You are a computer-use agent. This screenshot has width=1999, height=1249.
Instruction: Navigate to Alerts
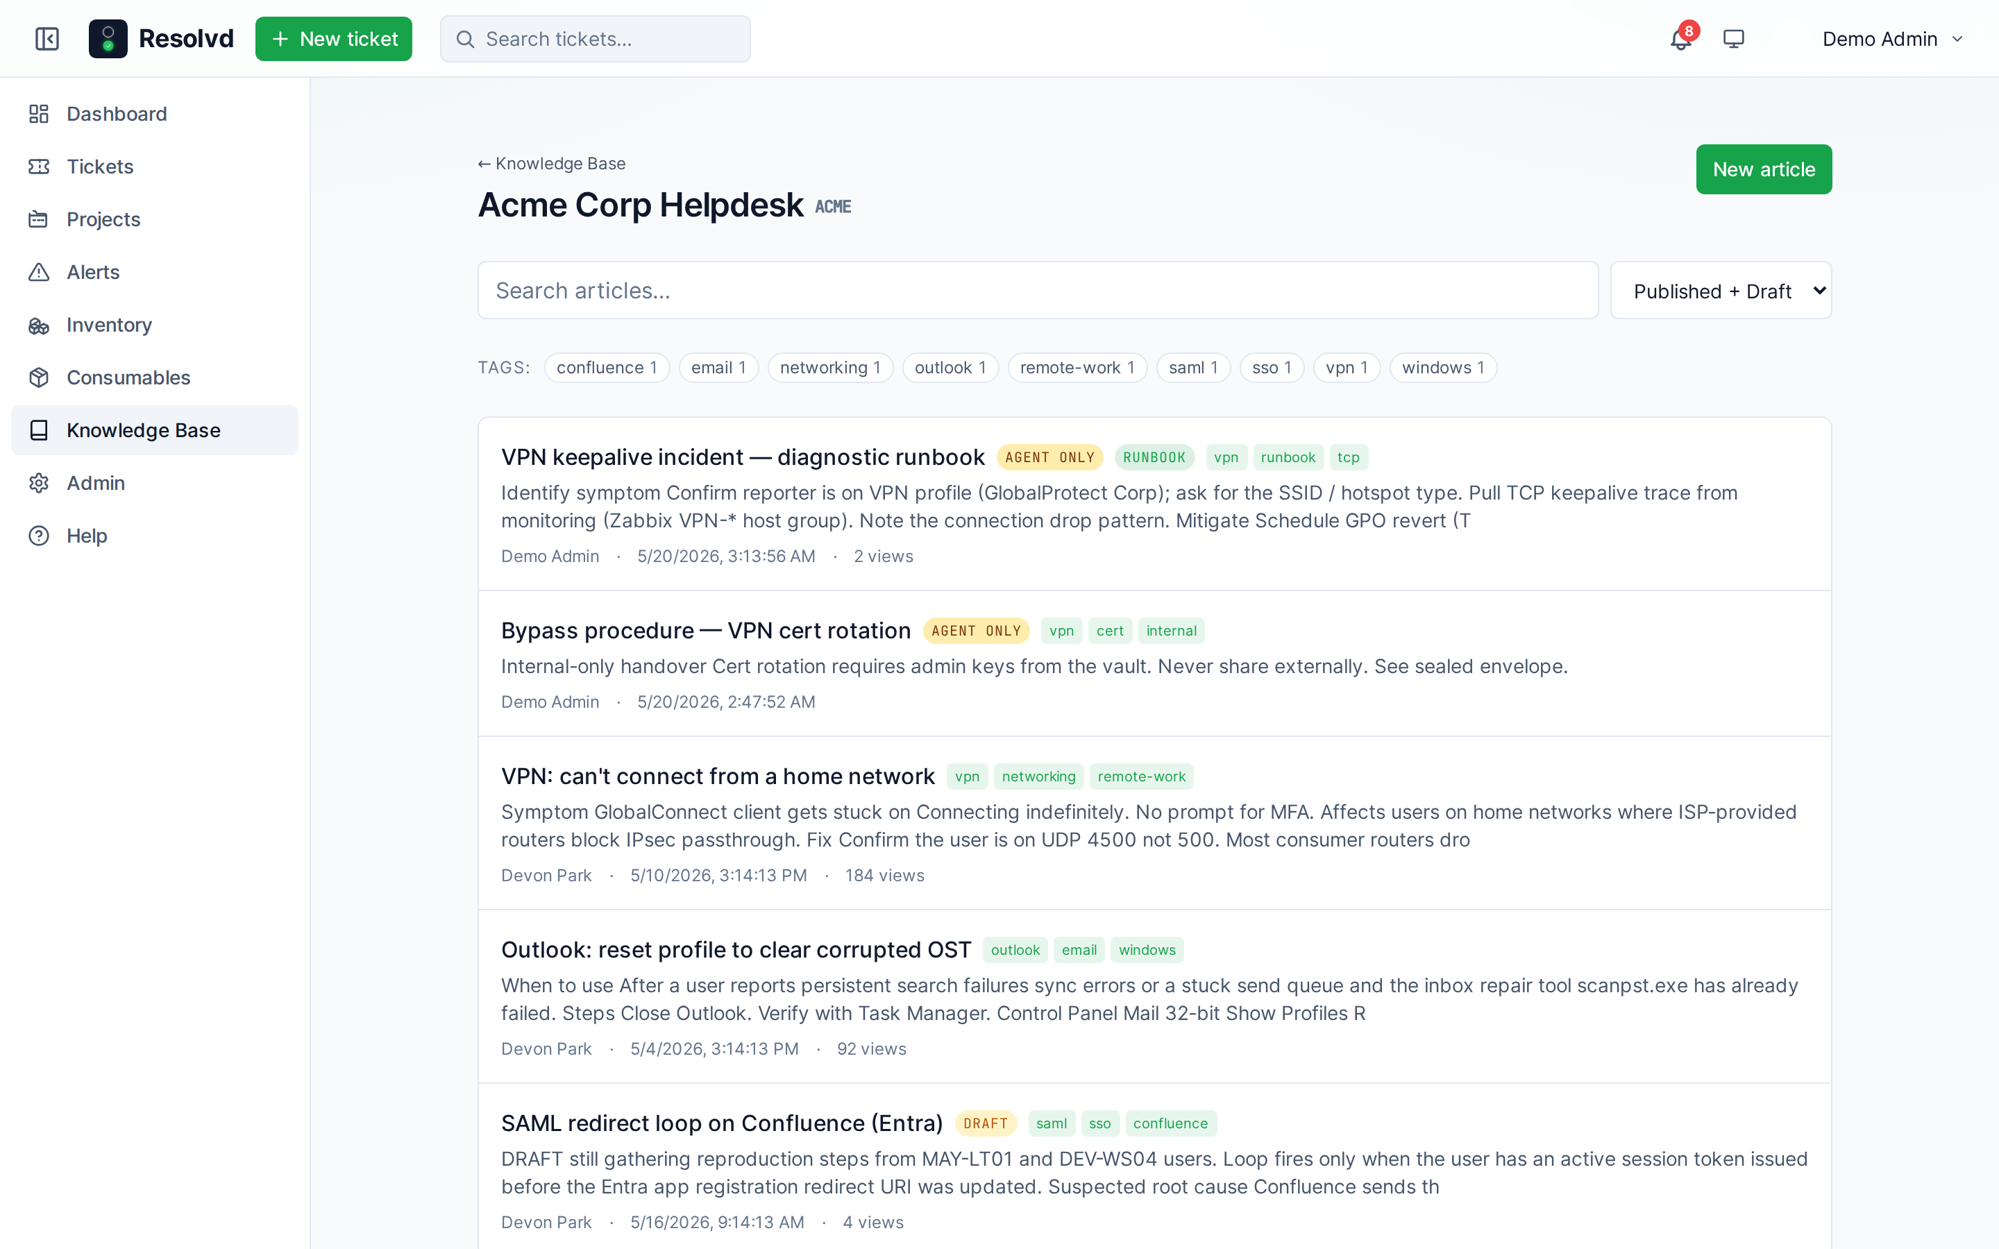click(155, 273)
